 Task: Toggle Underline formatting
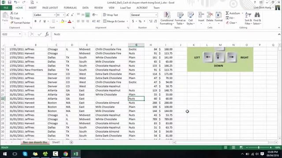tap(45, 22)
